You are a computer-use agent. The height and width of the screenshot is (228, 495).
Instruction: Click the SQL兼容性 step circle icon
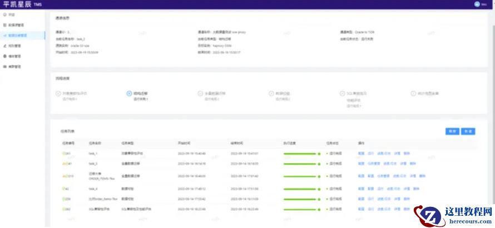[x=342, y=94]
